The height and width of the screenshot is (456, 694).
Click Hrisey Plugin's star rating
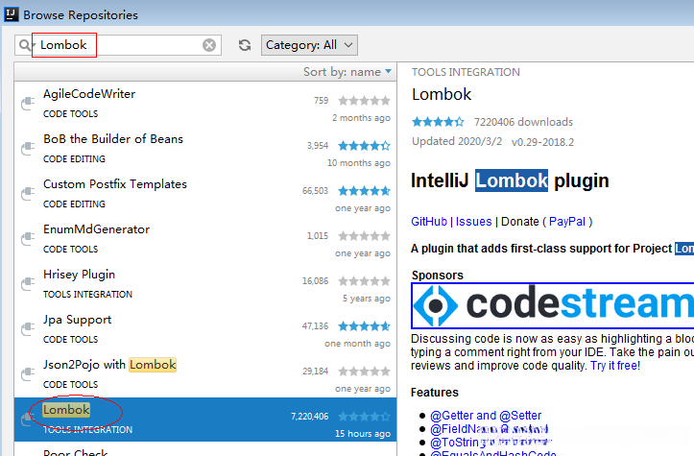point(364,281)
